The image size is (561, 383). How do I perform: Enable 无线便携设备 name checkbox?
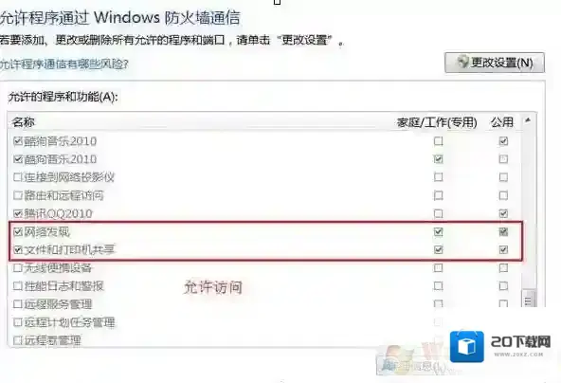click(x=17, y=267)
